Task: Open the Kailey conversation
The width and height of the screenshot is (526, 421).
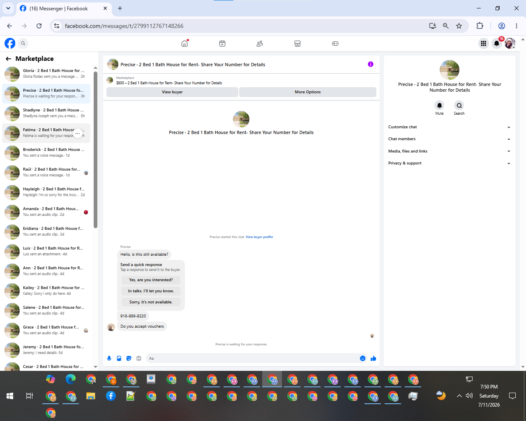Action: coord(46,291)
